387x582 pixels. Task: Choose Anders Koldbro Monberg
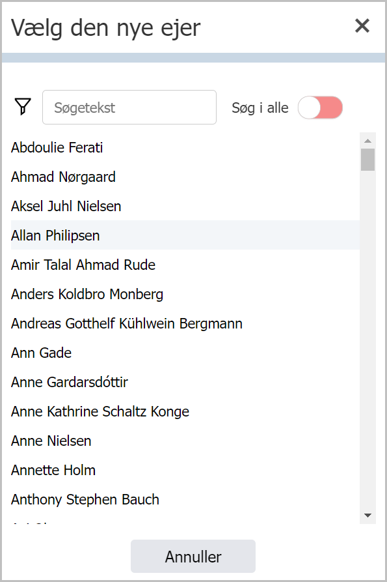(185, 294)
